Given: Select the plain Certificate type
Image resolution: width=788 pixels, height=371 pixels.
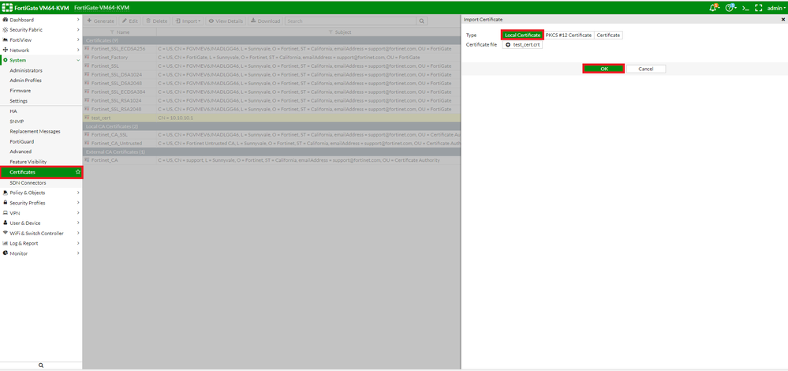Looking at the screenshot, I should 608,36.
